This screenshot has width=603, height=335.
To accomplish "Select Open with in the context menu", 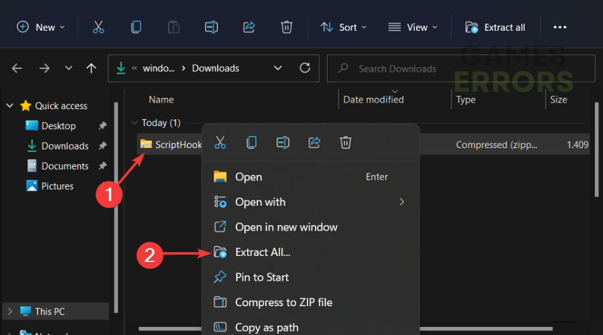I will click(260, 202).
